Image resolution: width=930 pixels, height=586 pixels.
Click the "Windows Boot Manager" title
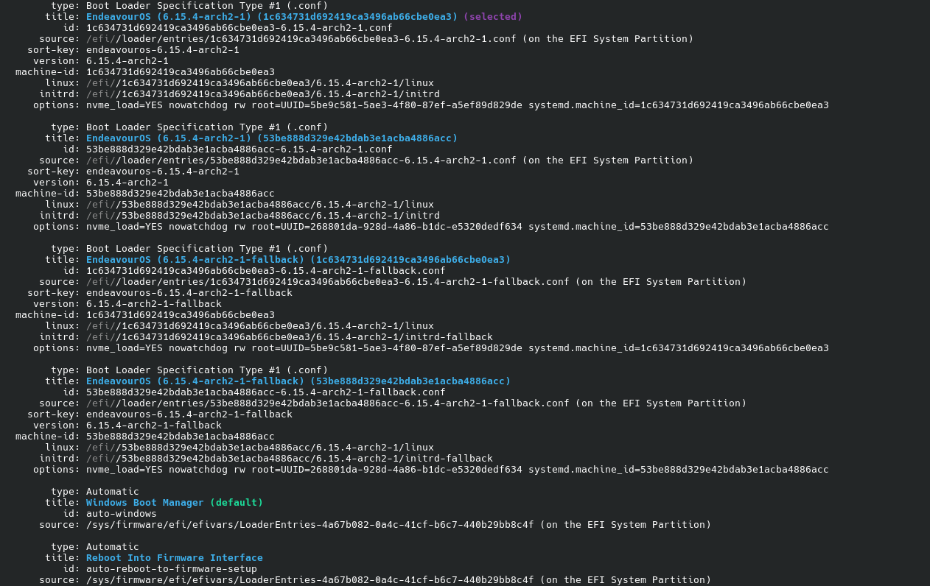coord(145,502)
